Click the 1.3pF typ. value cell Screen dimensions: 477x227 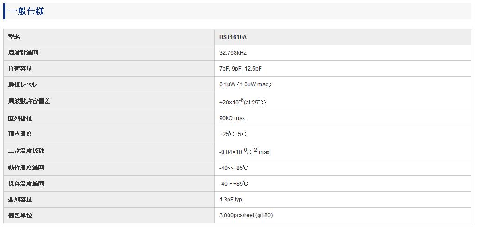pyautogui.click(x=343, y=200)
